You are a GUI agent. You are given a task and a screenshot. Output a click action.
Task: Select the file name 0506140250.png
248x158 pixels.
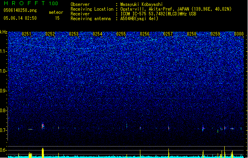coord(20,10)
